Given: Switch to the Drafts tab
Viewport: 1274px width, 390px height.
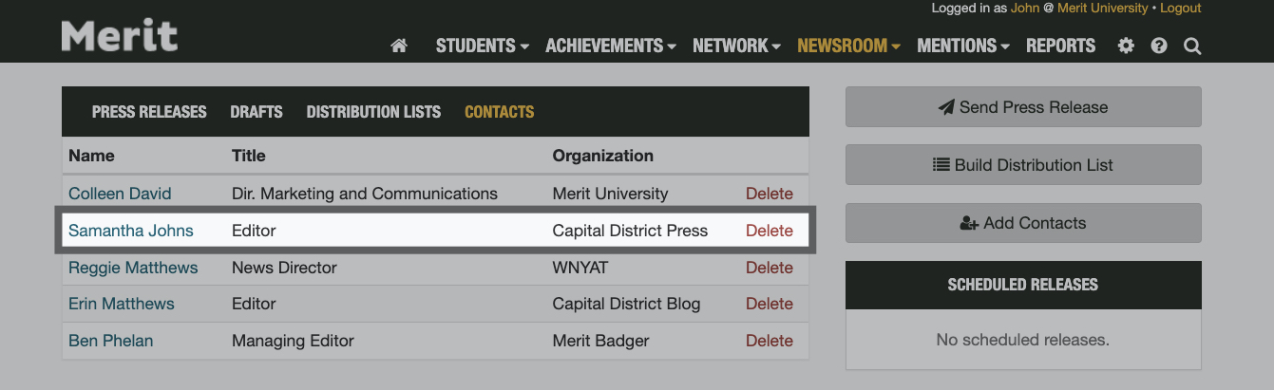Looking at the screenshot, I should [257, 112].
